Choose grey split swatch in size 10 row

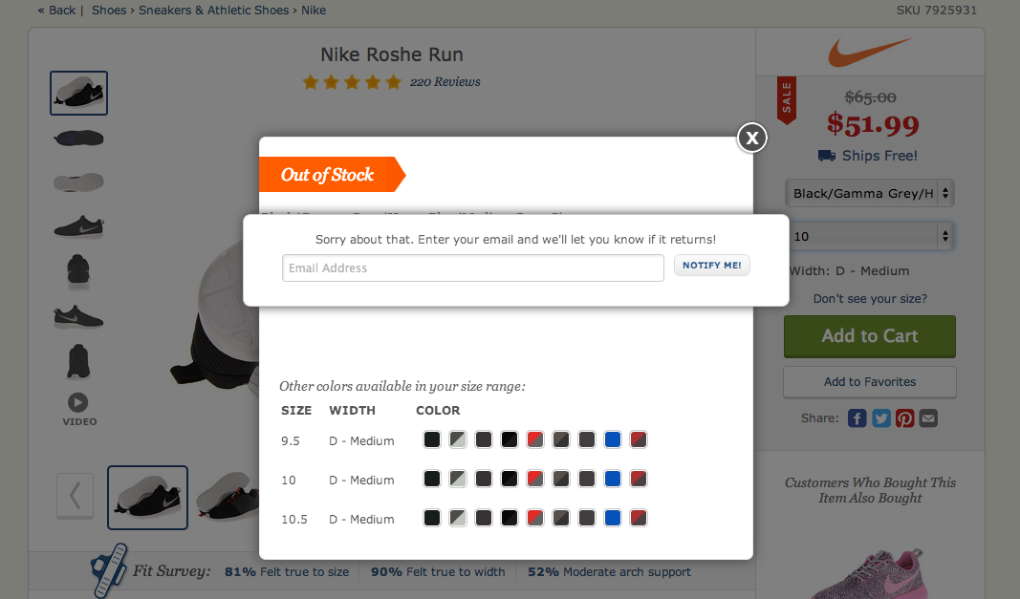point(458,479)
